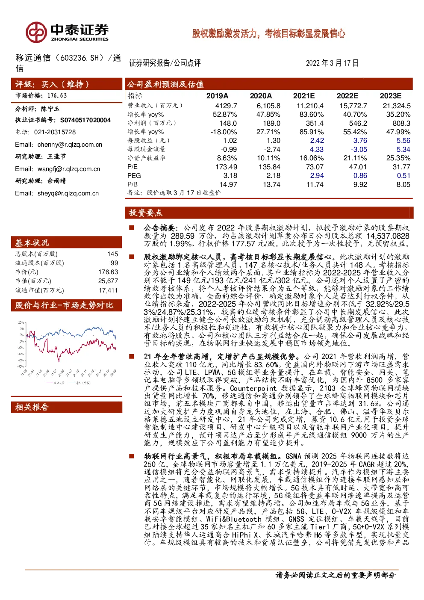
Task: Click the section header 公司盈利预测及估值
Action: 269,84
